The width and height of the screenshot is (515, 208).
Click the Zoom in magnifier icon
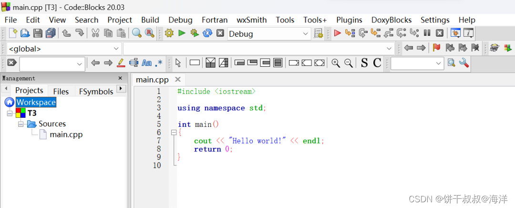[x=336, y=63]
